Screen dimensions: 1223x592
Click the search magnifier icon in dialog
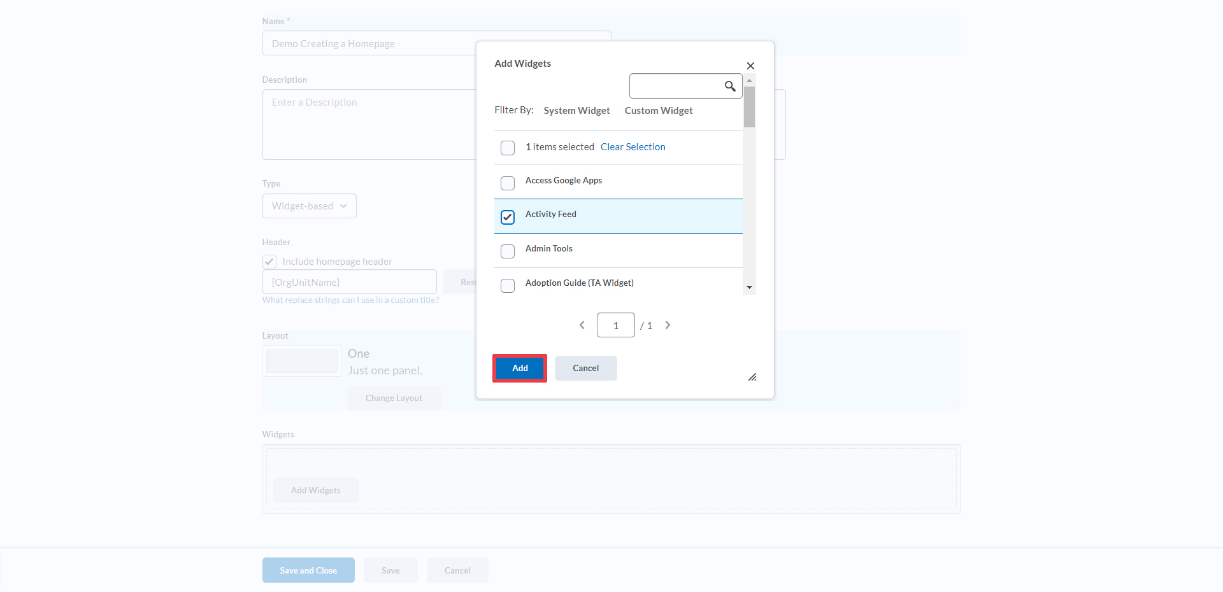tap(730, 86)
